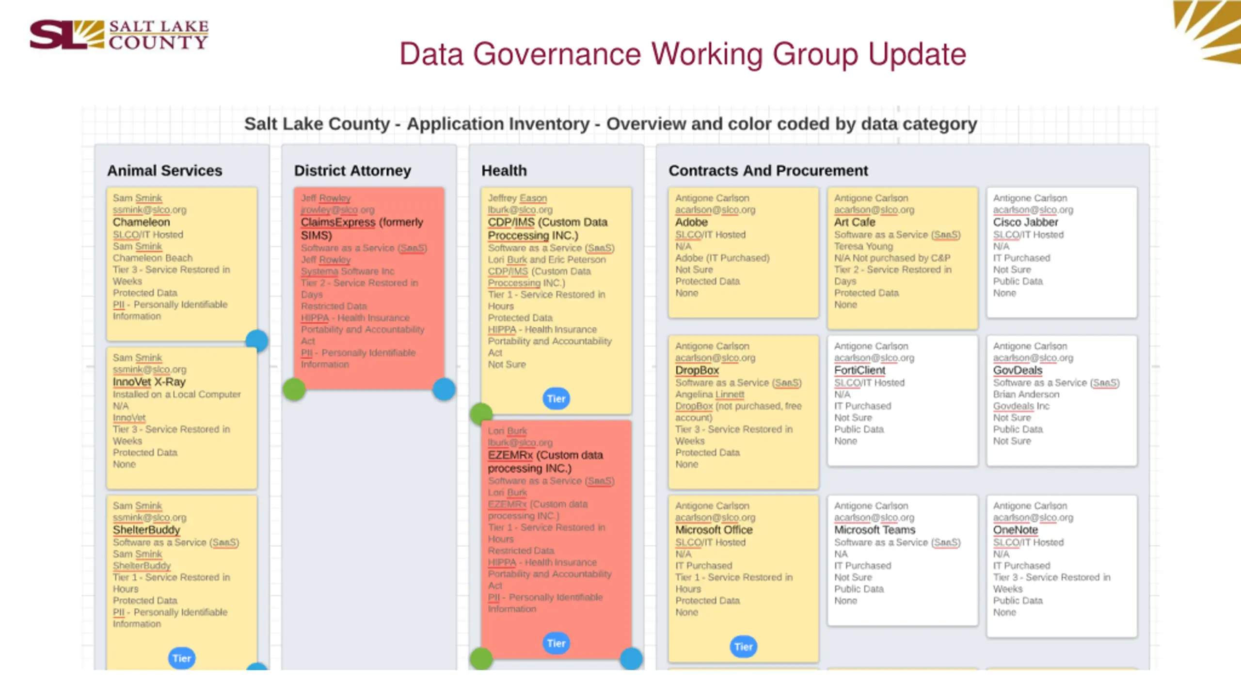Click Teresa Young on the Art Cafe card
This screenshot has height=698, width=1241.
click(x=863, y=246)
